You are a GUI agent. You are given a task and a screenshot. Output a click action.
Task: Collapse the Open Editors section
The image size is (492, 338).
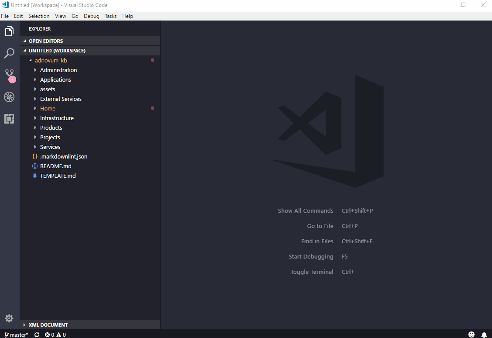(90, 41)
